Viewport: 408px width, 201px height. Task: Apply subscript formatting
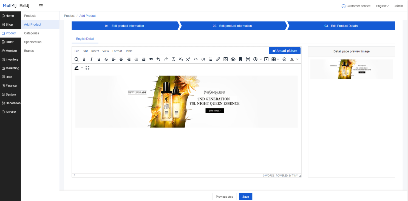181,59
